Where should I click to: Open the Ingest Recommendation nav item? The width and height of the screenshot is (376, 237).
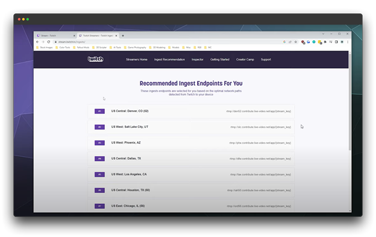(x=169, y=60)
